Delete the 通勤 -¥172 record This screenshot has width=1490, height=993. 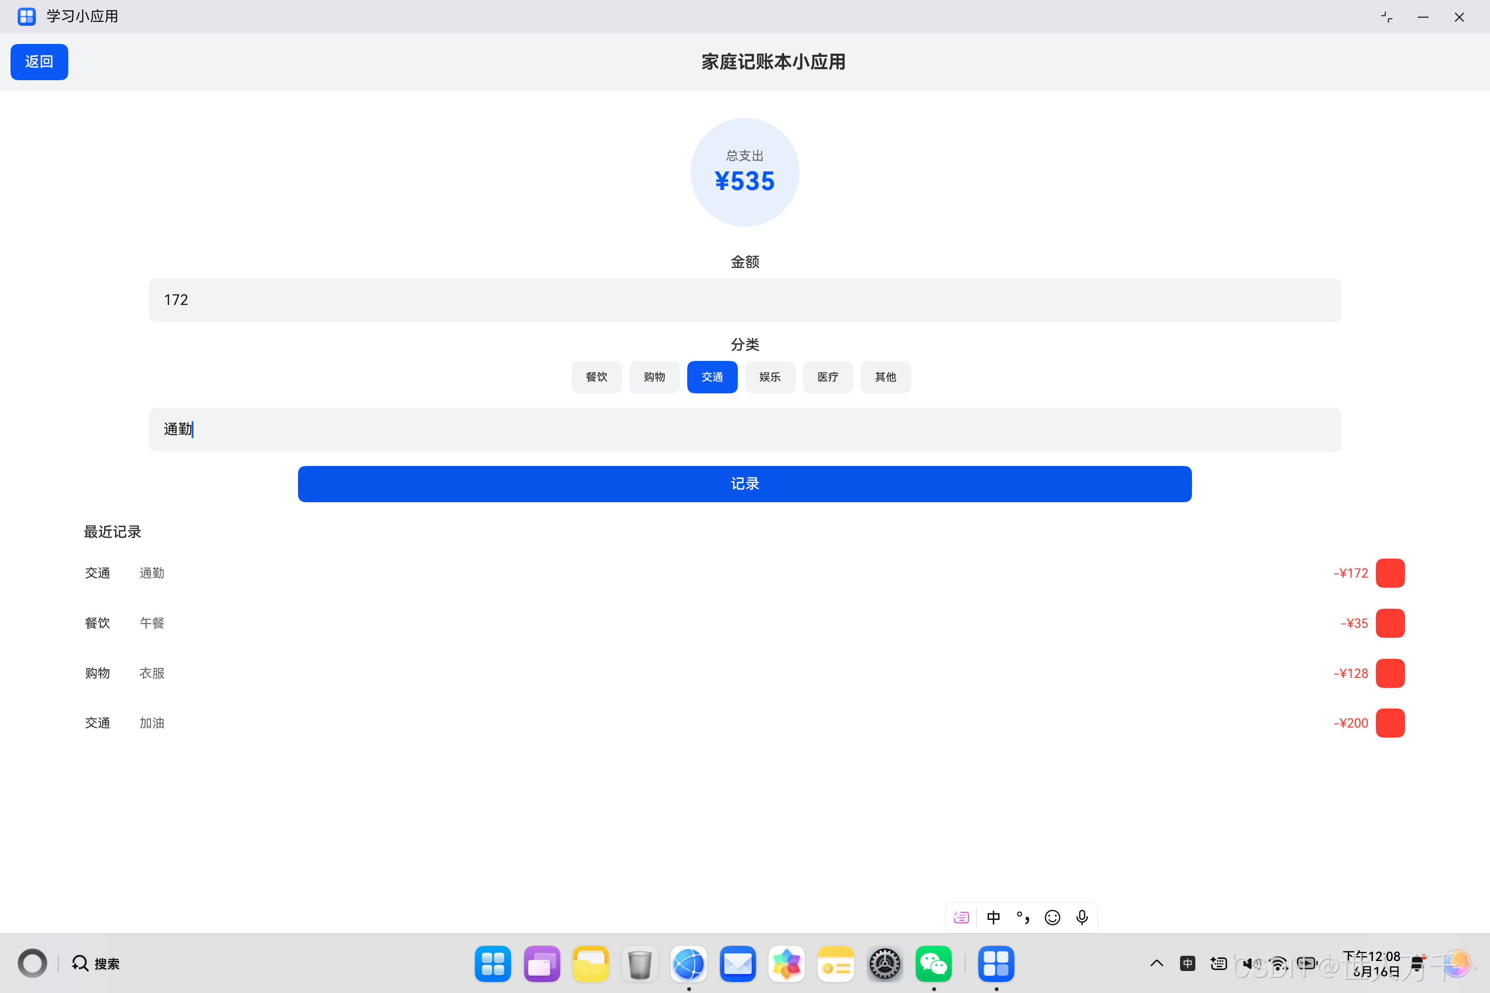click(x=1390, y=573)
